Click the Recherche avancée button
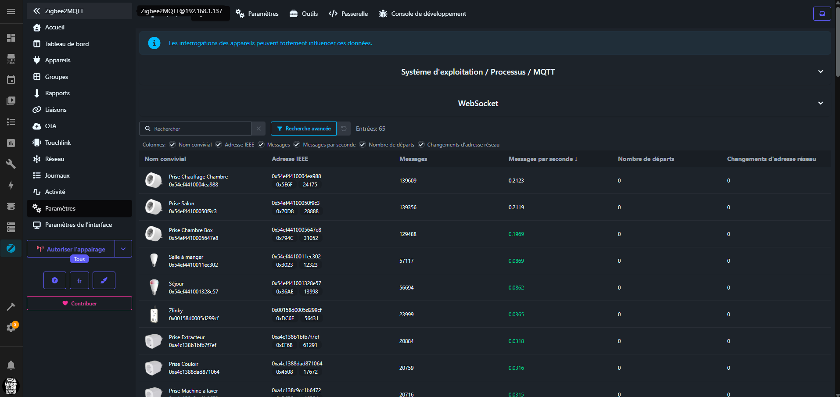Screen dimensions: 840x397 [304, 129]
